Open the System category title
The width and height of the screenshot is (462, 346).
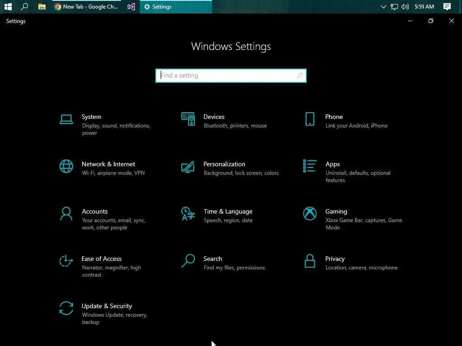tap(91, 117)
